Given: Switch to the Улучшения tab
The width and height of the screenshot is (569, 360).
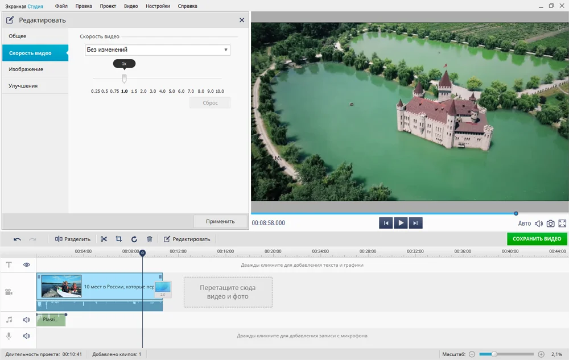Looking at the screenshot, I should [35, 85].
